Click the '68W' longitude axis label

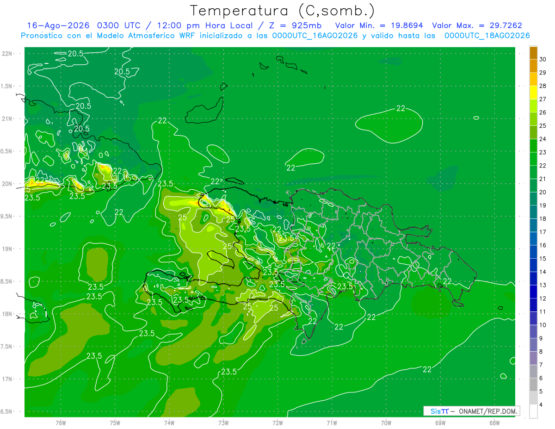[x=494, y=423]
